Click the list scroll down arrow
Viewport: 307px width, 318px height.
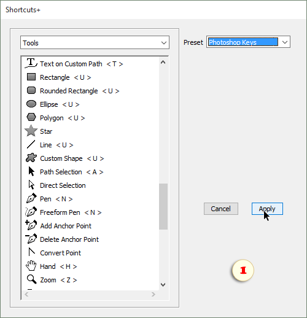163,285
